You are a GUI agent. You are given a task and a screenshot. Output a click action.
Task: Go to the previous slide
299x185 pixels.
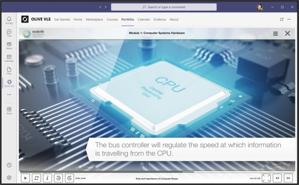277,178
